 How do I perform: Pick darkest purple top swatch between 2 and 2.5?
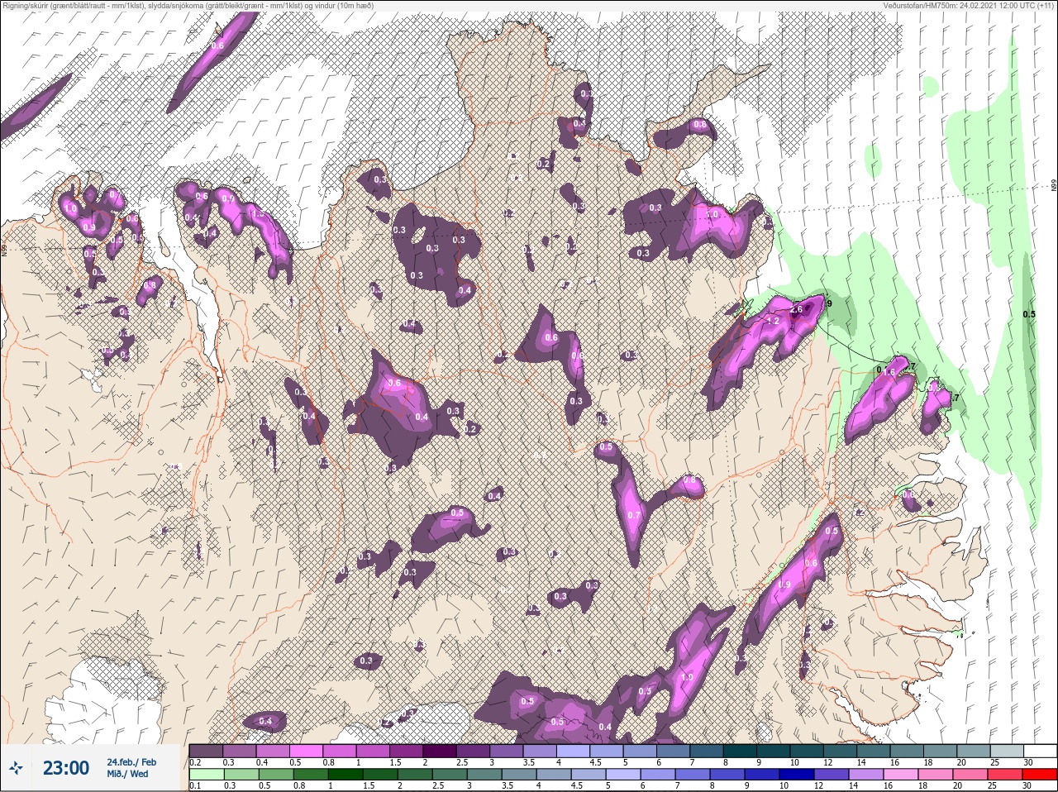click(441, 751)
